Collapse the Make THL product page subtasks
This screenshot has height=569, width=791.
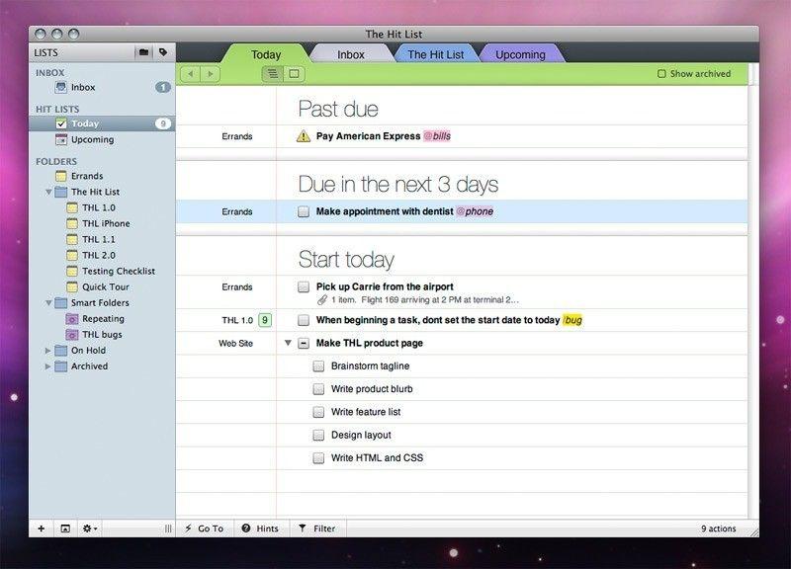(288, 344)
